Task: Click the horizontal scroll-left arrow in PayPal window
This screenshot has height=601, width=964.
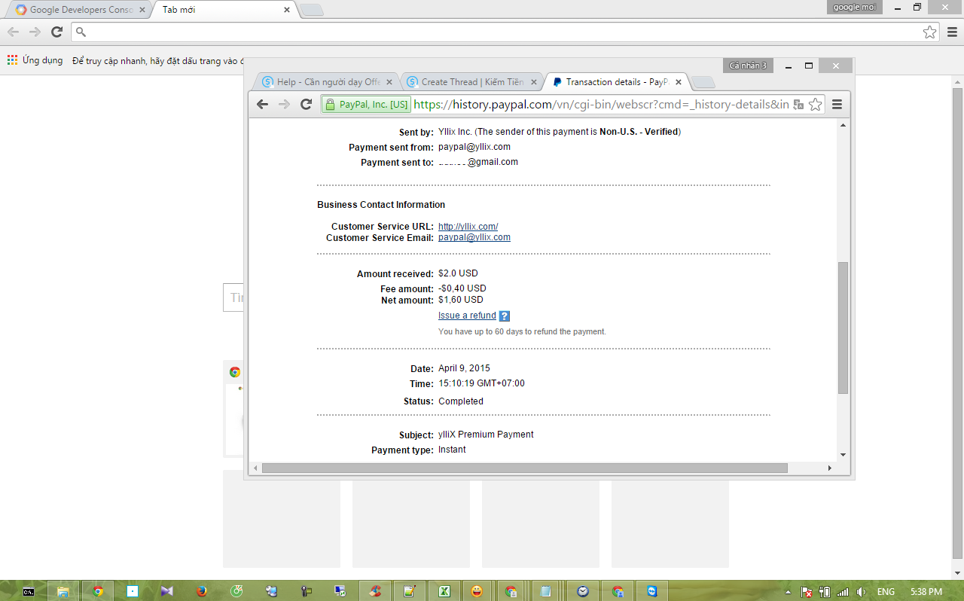Action: point(255,468)
